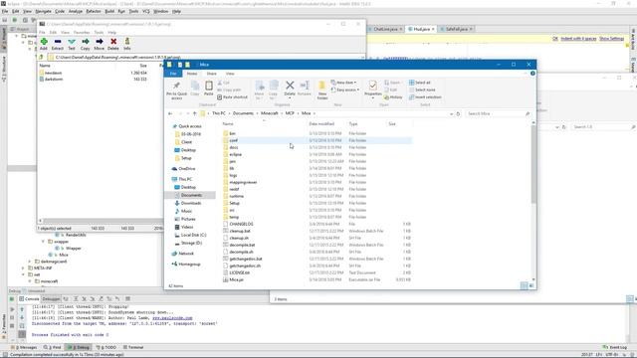637x358 pixels.
Task: Click Show Settings link in IntelliJ editor banner
Action: click(611, 39)
